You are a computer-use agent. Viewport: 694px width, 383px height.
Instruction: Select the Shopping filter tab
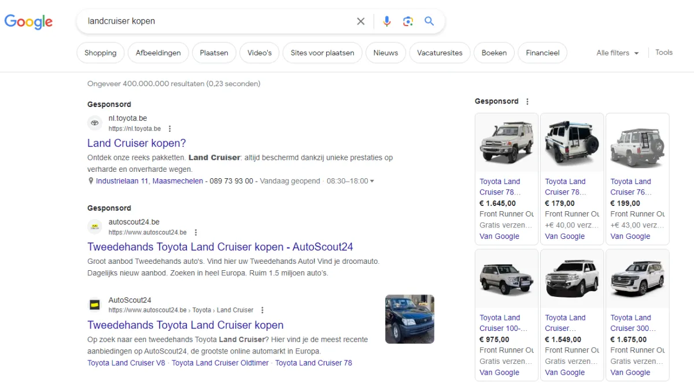click(x=101, y=53)
